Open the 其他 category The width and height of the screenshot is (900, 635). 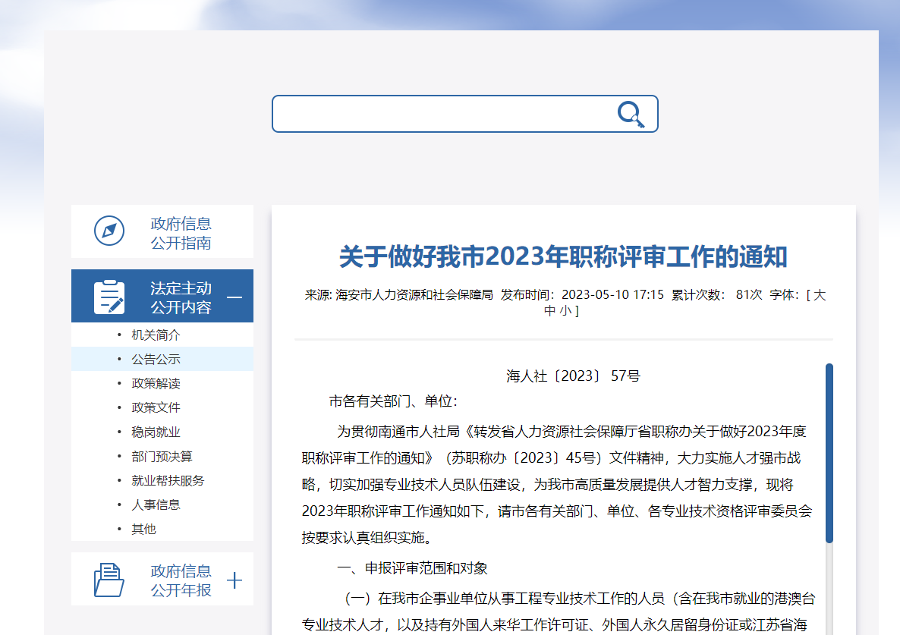[x=144, y=529]
